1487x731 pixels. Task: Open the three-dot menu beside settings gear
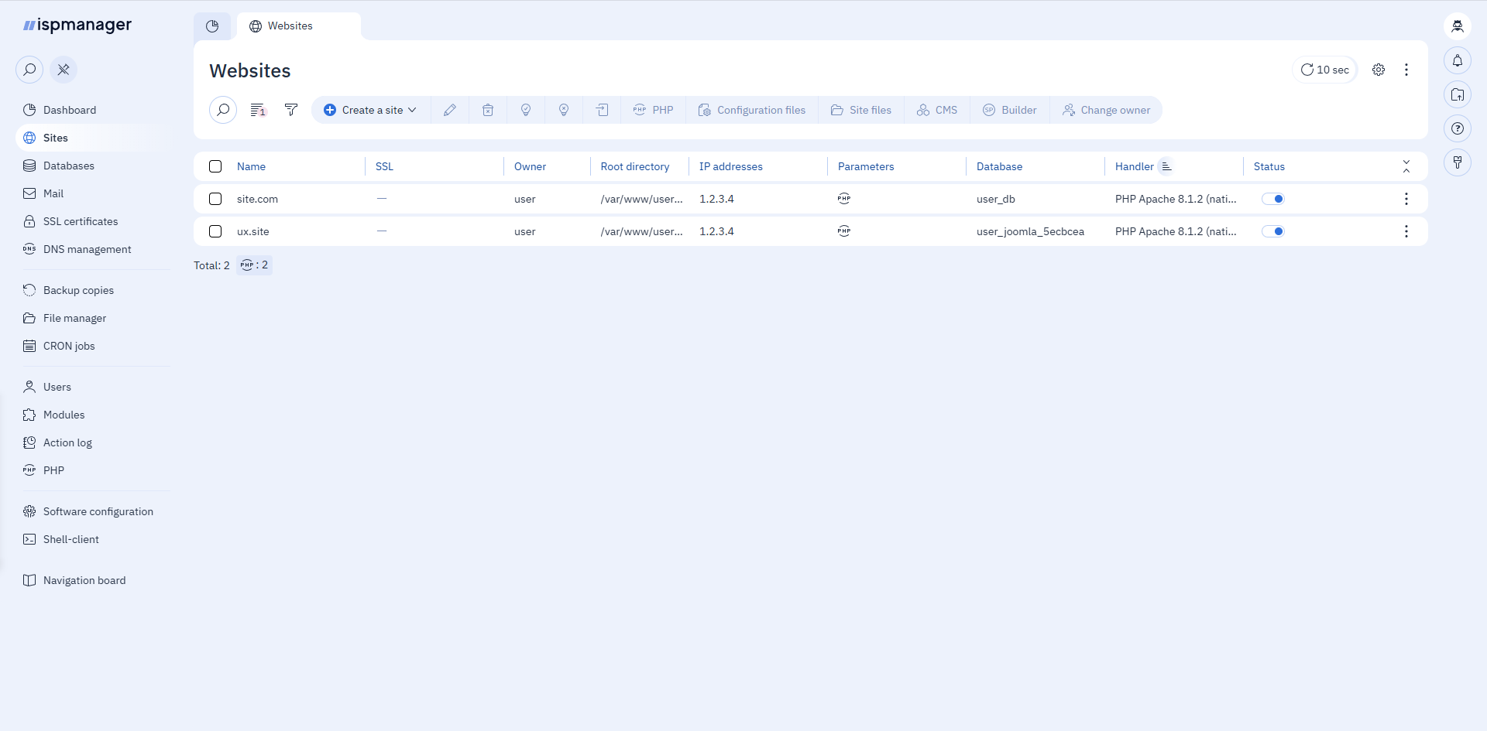pos(1406,70)
